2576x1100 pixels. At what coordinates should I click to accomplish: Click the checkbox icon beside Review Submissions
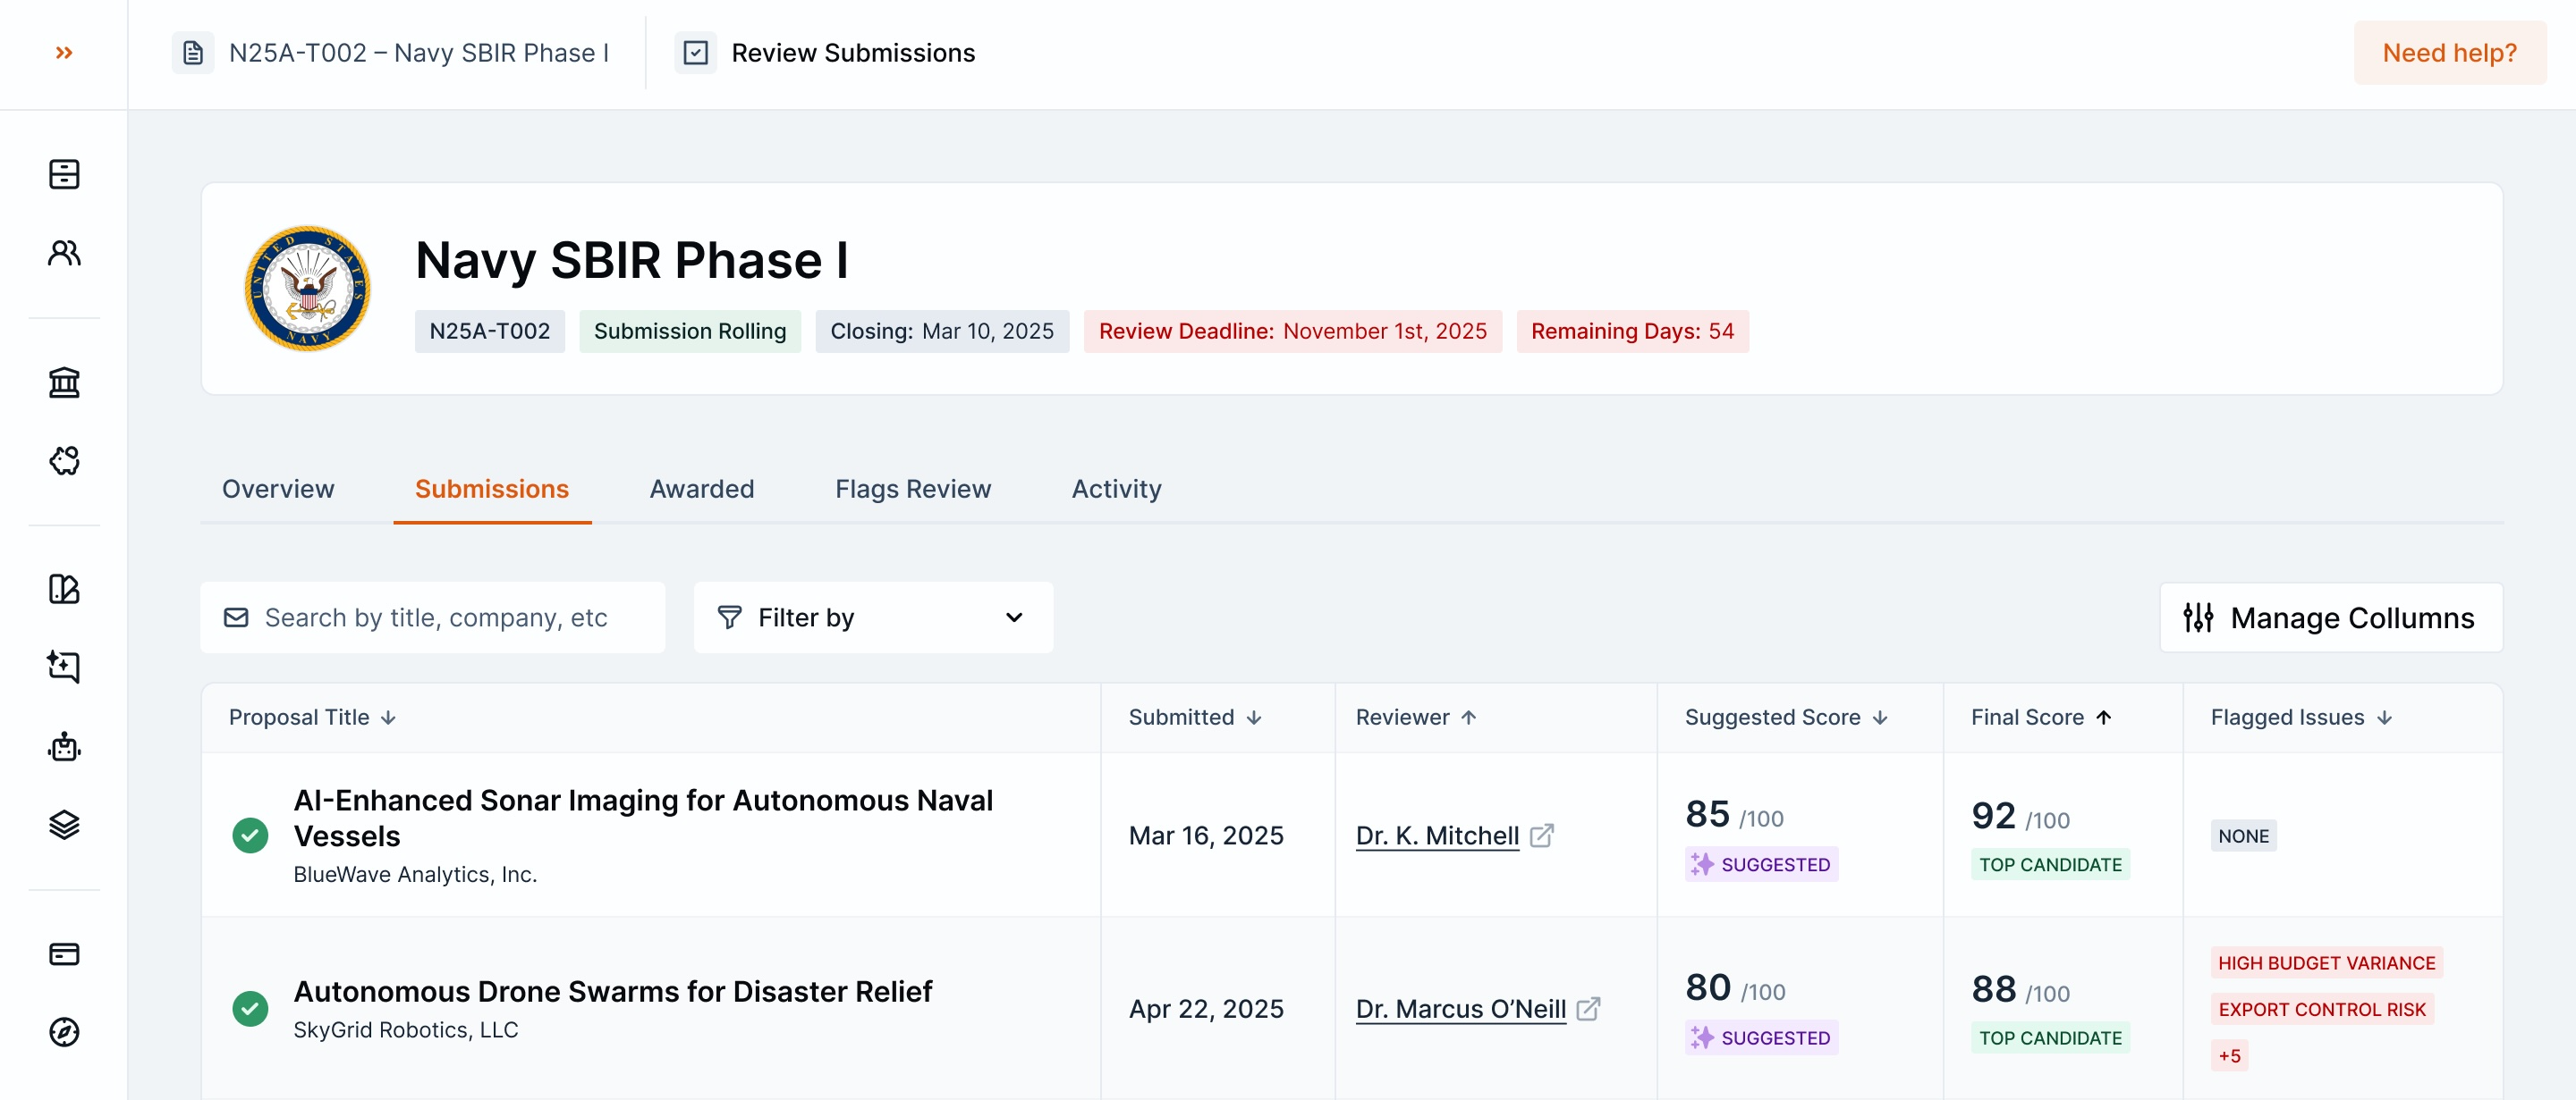click(696, 53)
